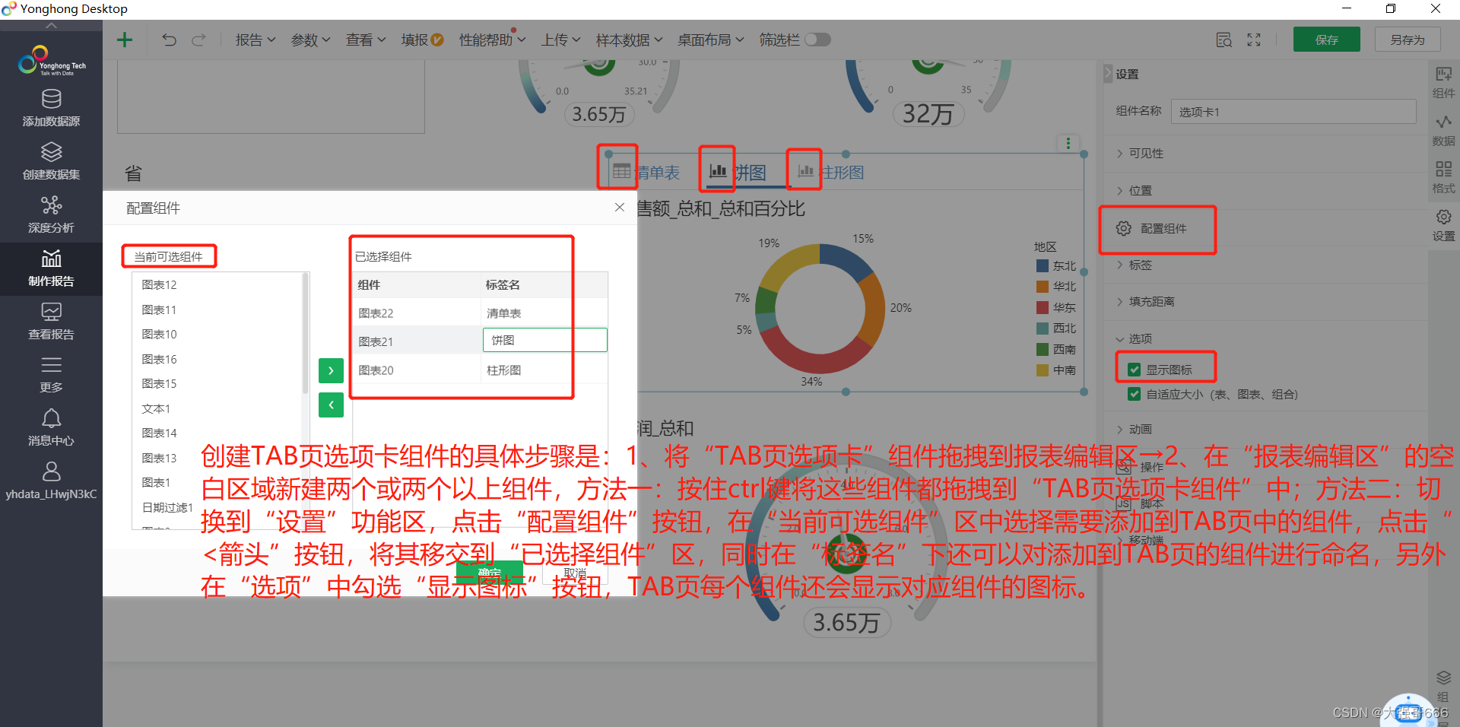Open More (更多) sidebar menu

(x=51, y=375)
